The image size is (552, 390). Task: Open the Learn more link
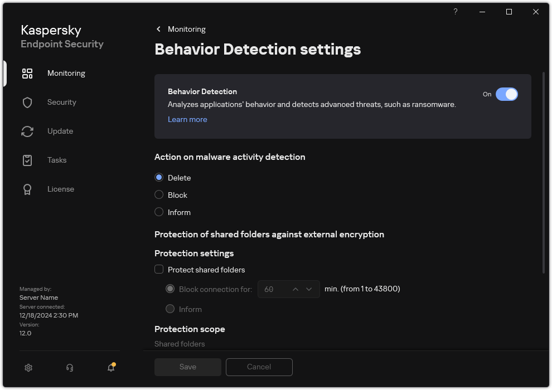click(x=187, y=119)
